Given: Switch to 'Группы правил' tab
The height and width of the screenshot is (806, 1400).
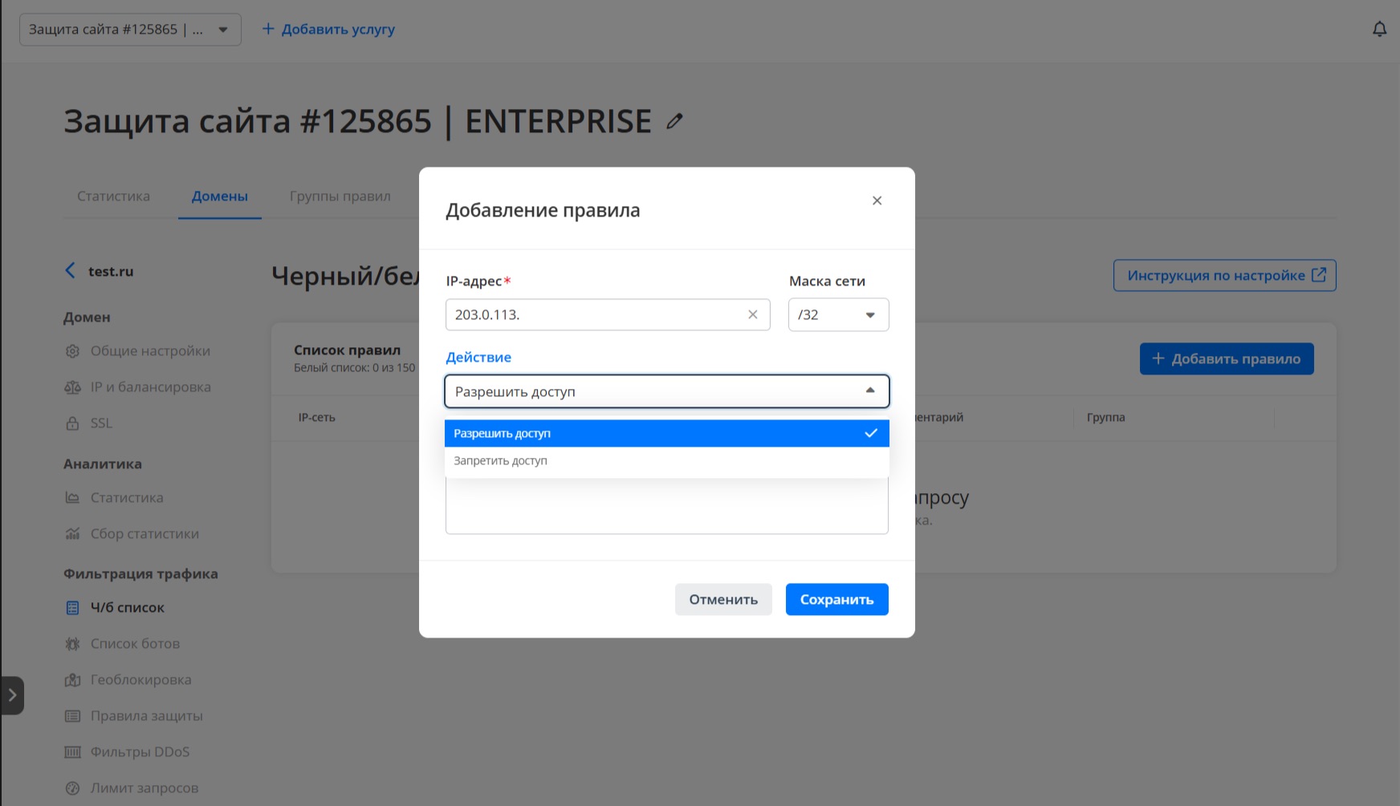Looking at the screenshot, I should [x=340, y=196].
